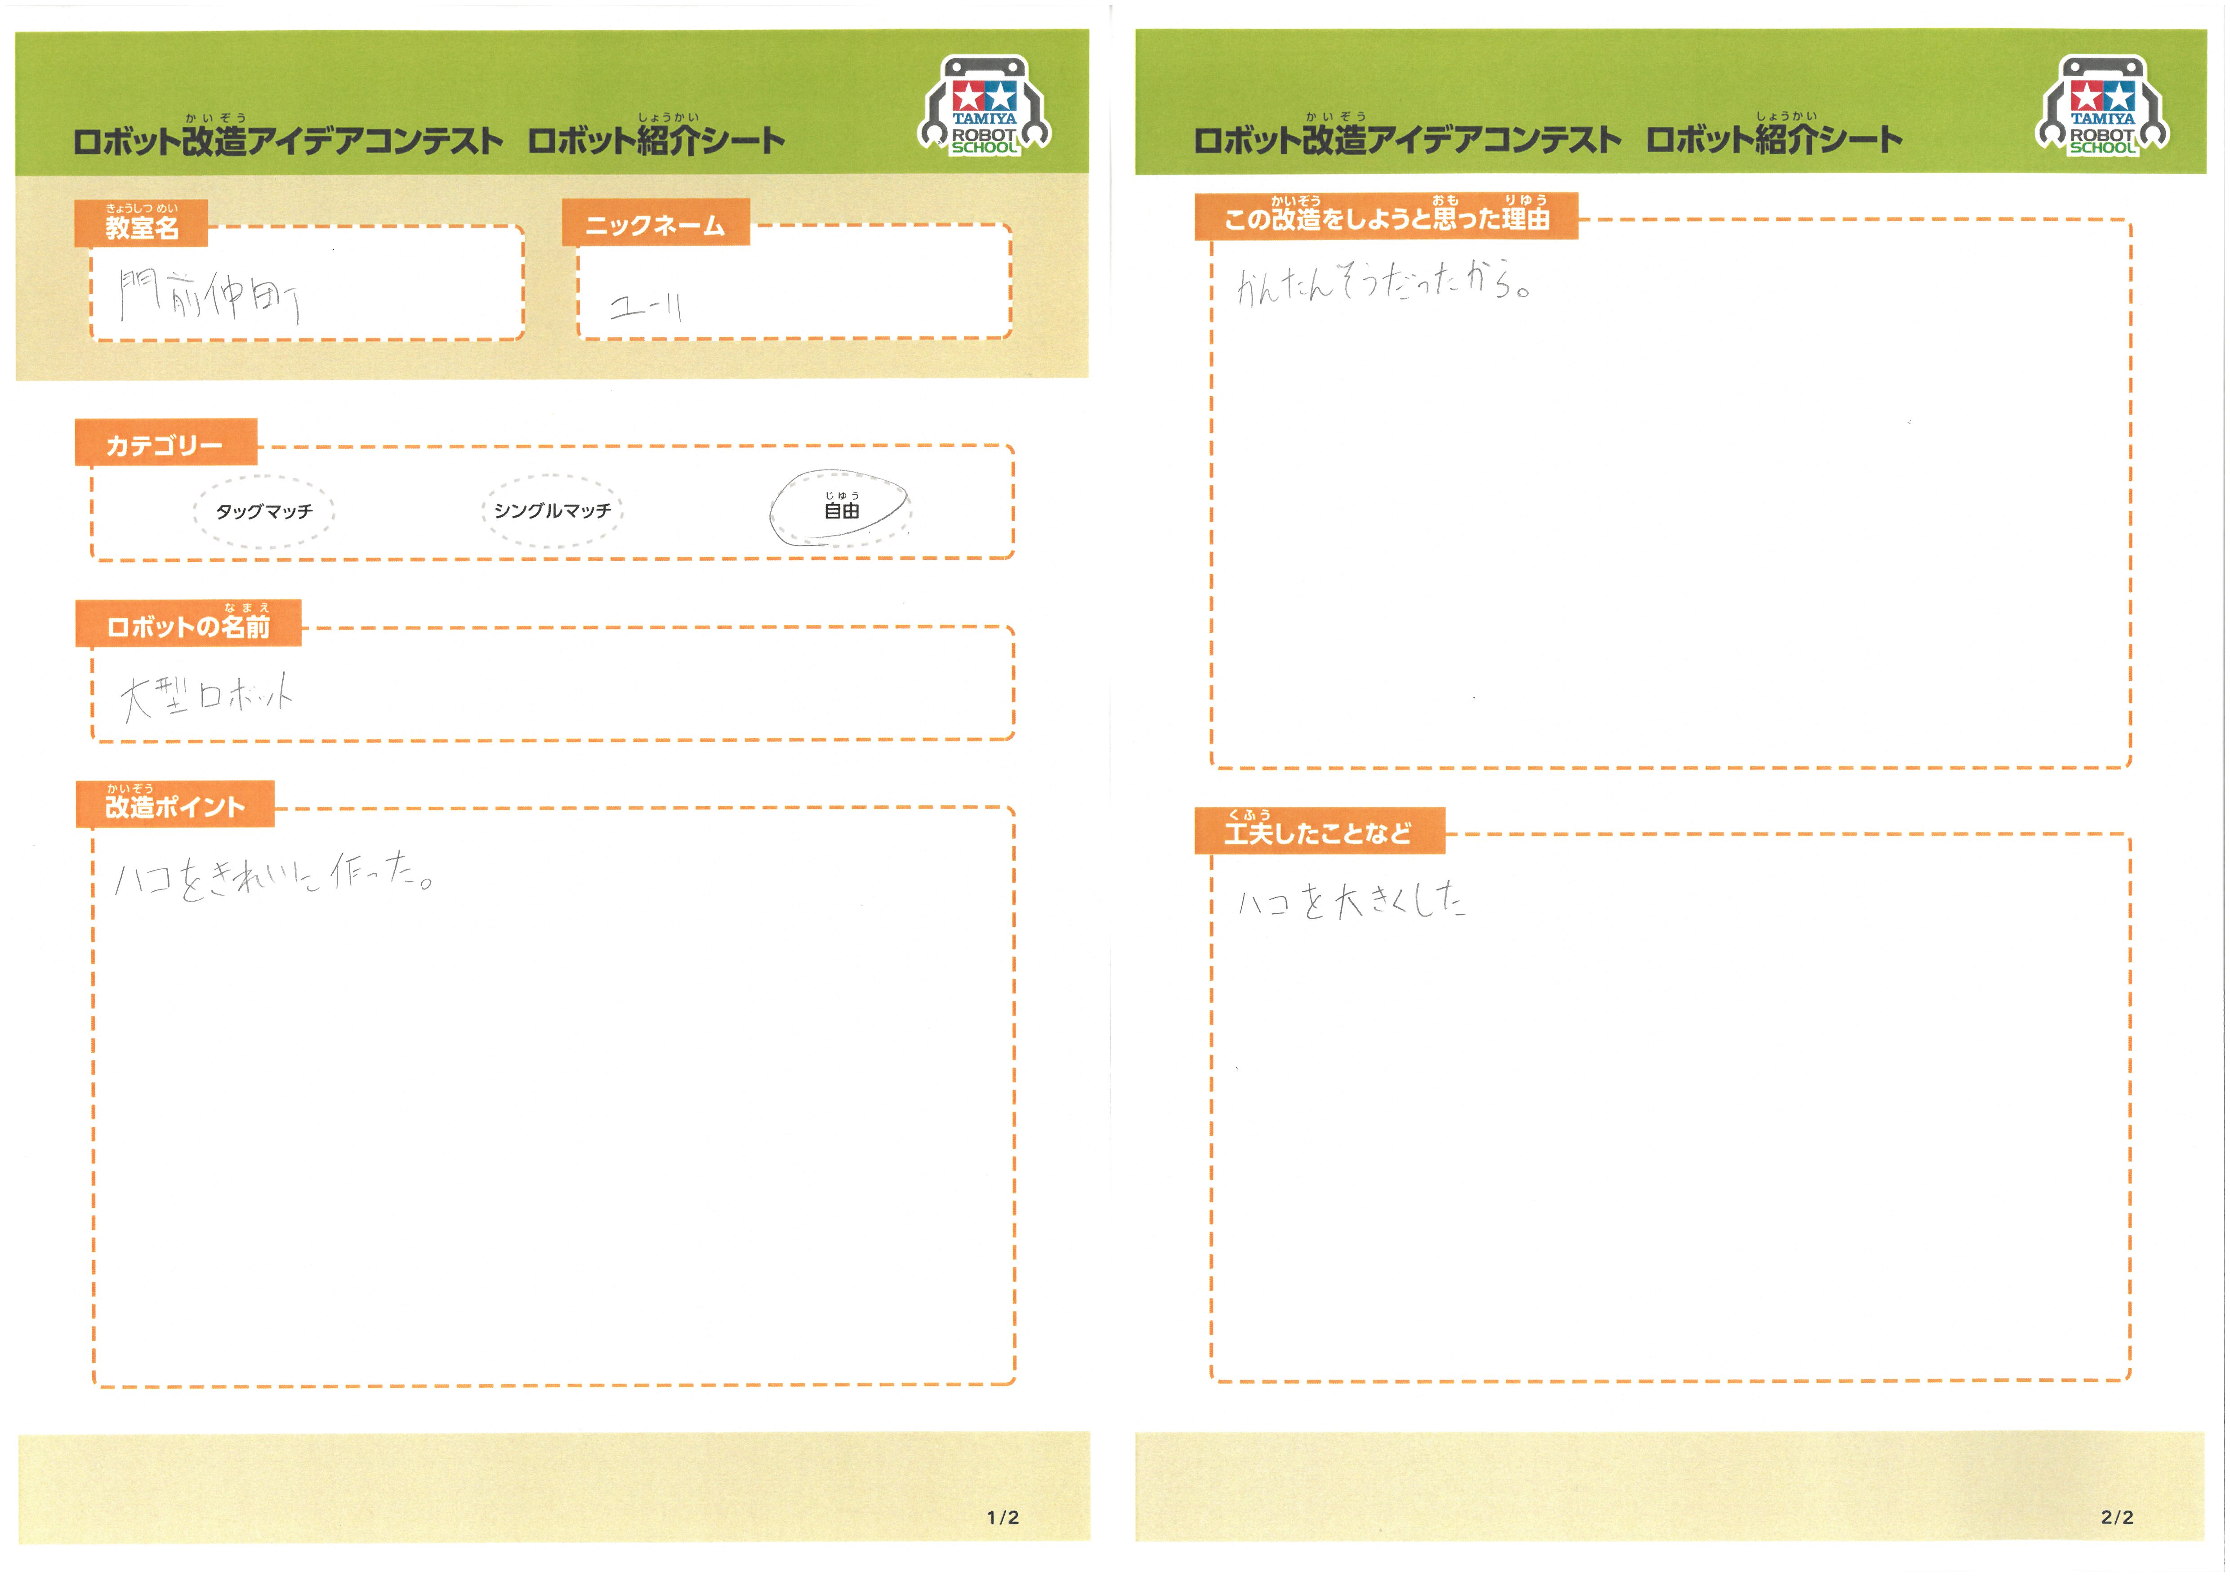Click handwritten text ハコを大きくした

pyautogui.click(x=1352, y=901)
